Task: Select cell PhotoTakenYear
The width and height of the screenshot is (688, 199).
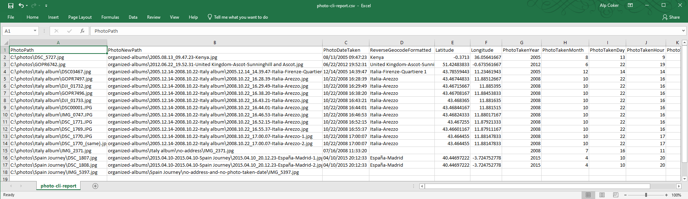Action: pyautogui.click(x=521, y=50)
